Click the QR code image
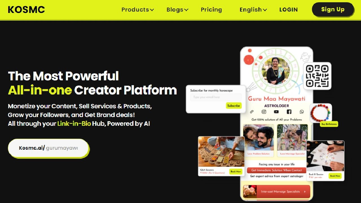Viewport: 361px width, 203px height. 317,76
